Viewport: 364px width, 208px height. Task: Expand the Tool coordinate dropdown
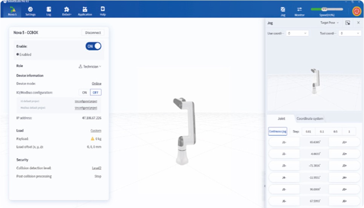click(350, 34)
